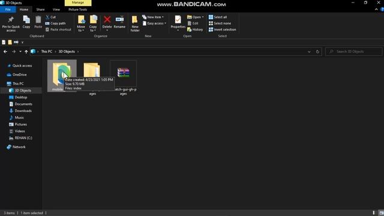
Task: Click quick access toolbar rename icon
Action: (16, 42)
